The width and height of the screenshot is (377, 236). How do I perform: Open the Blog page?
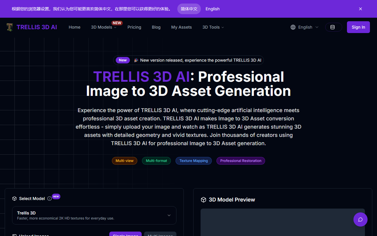pos(156,27)
